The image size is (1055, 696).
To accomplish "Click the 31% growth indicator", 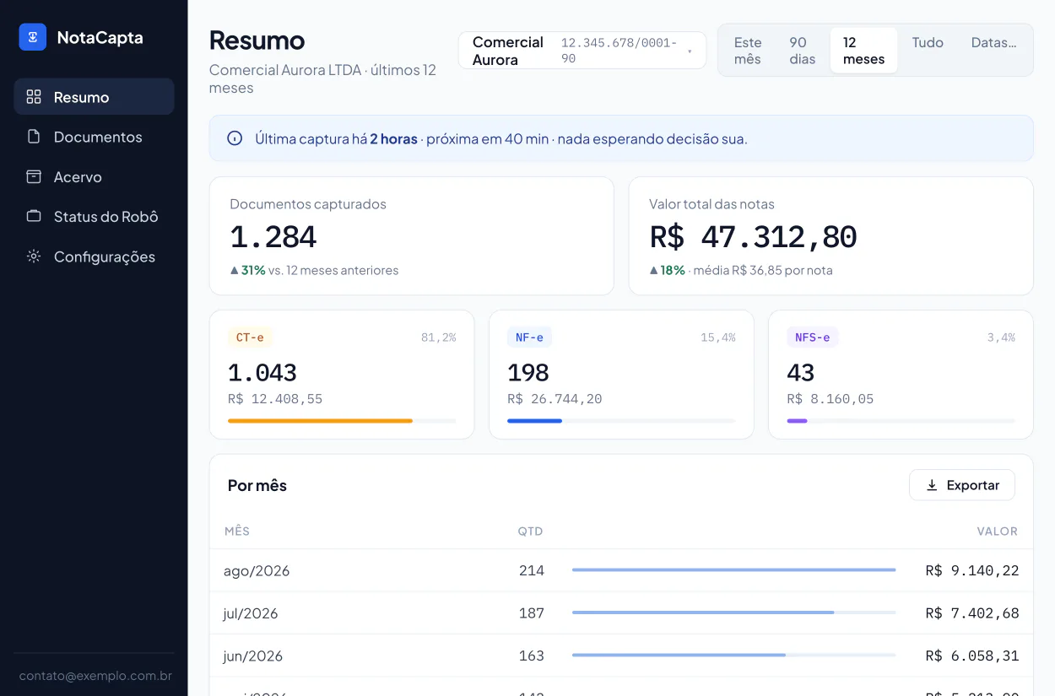I will point(248,271).
